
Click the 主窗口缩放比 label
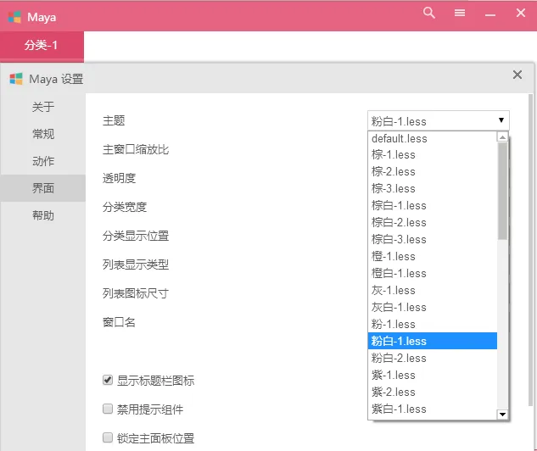point(136,149)
